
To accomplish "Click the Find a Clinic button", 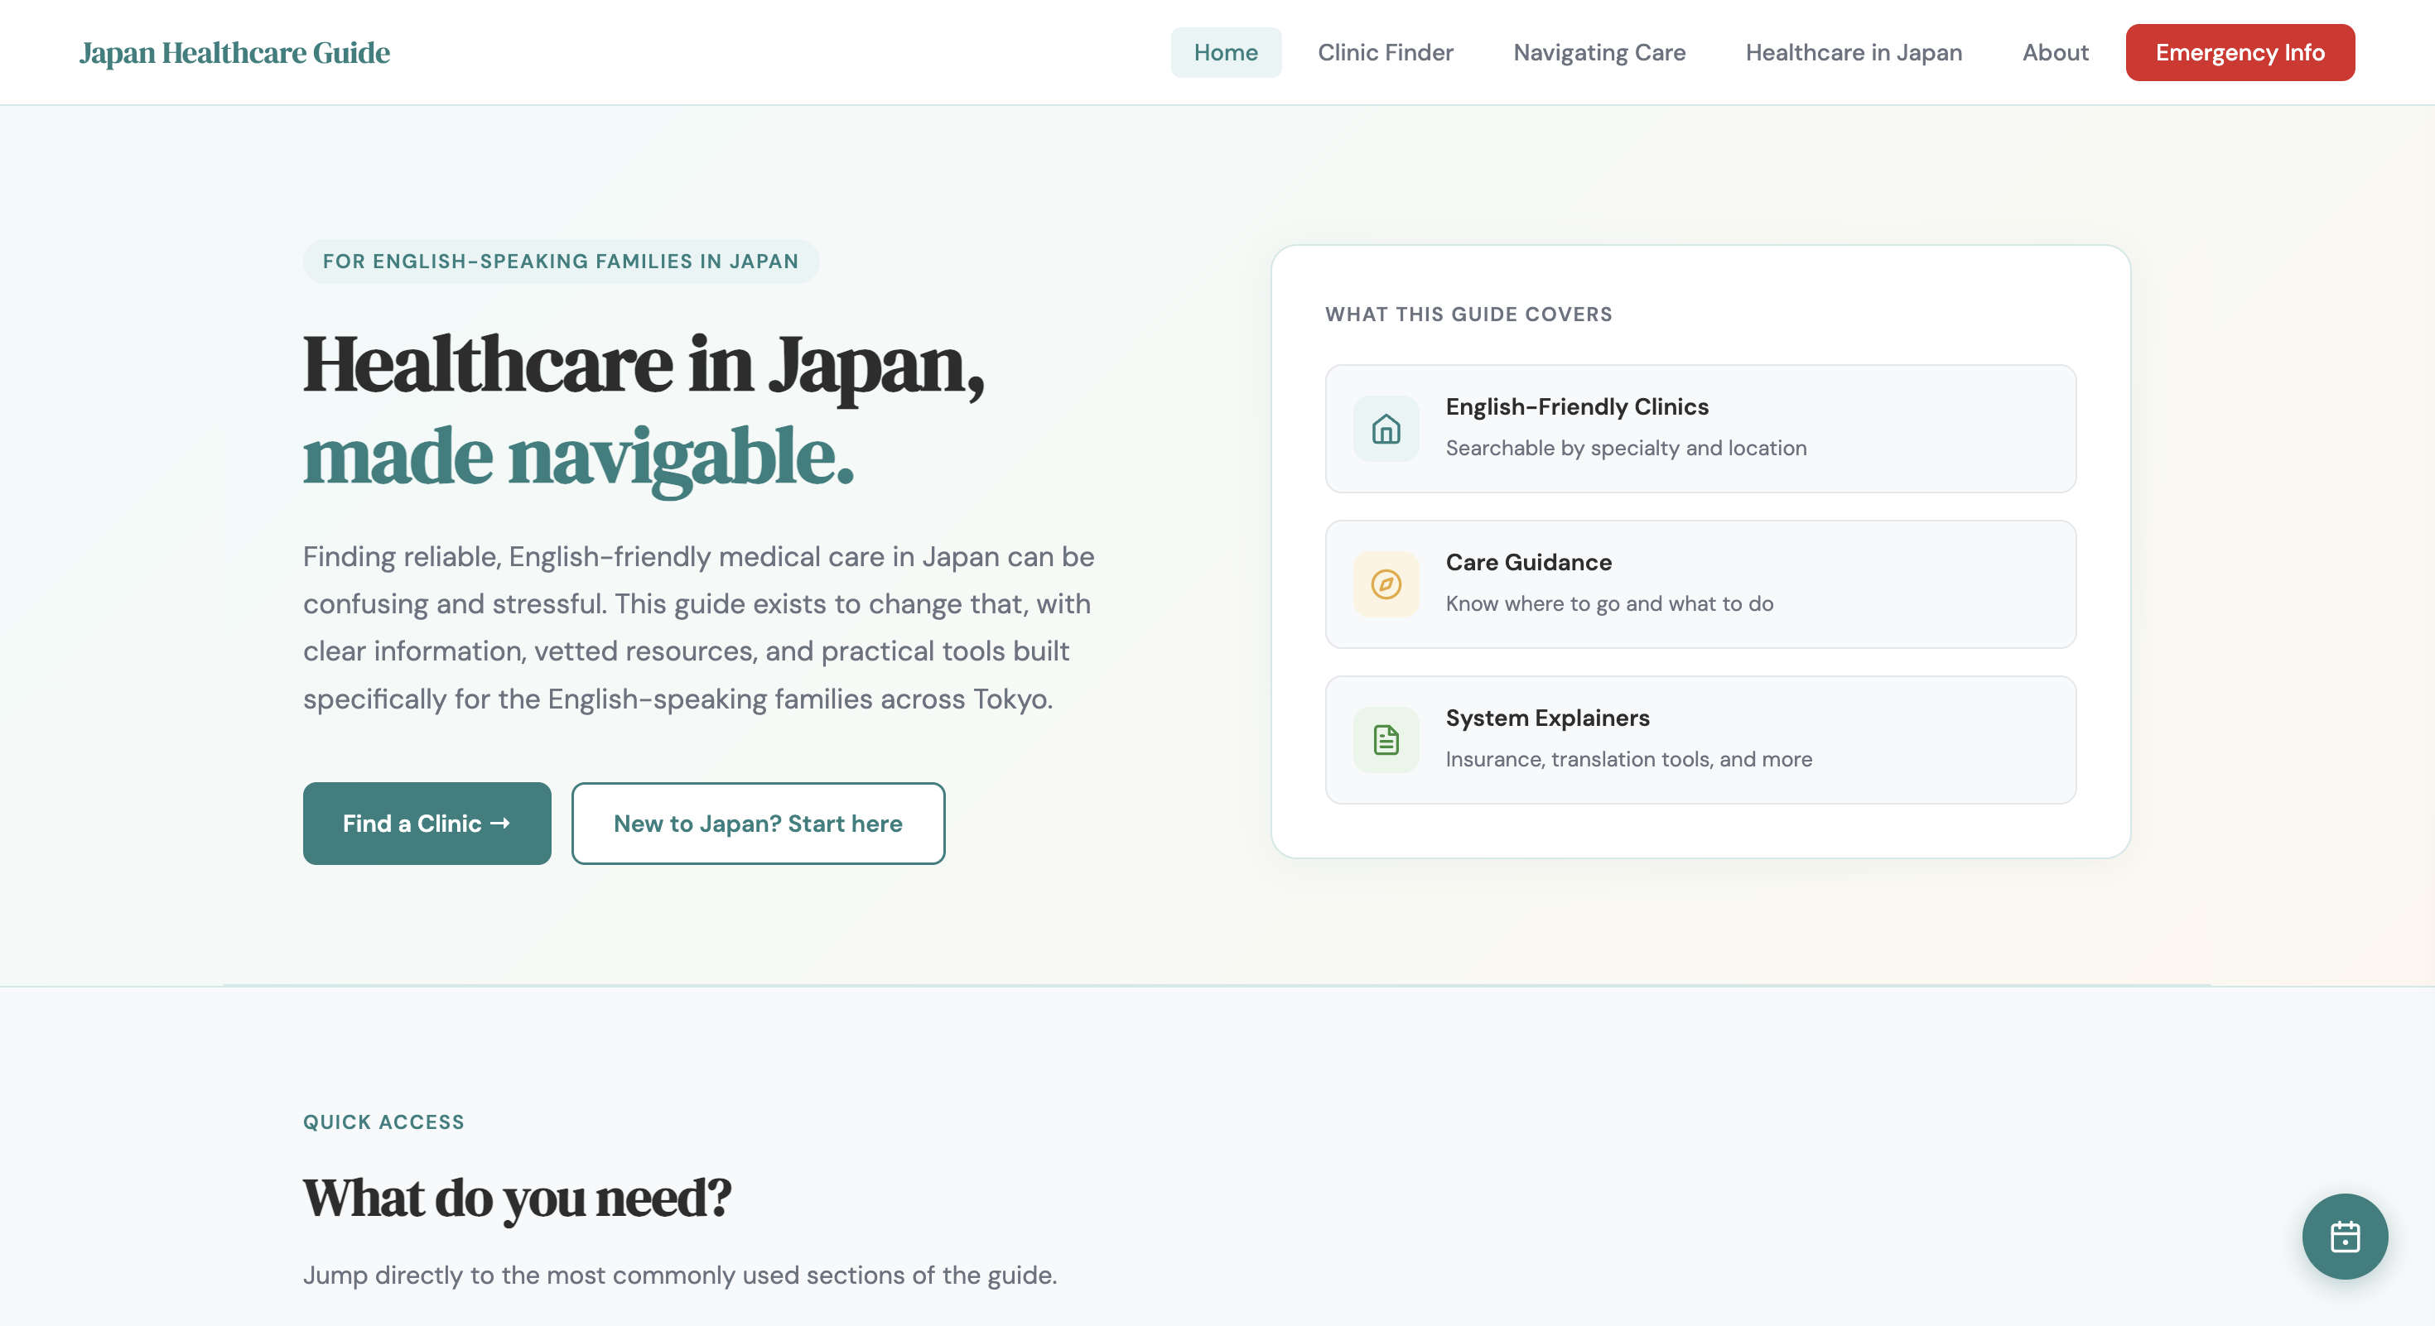I will (427, 824).
